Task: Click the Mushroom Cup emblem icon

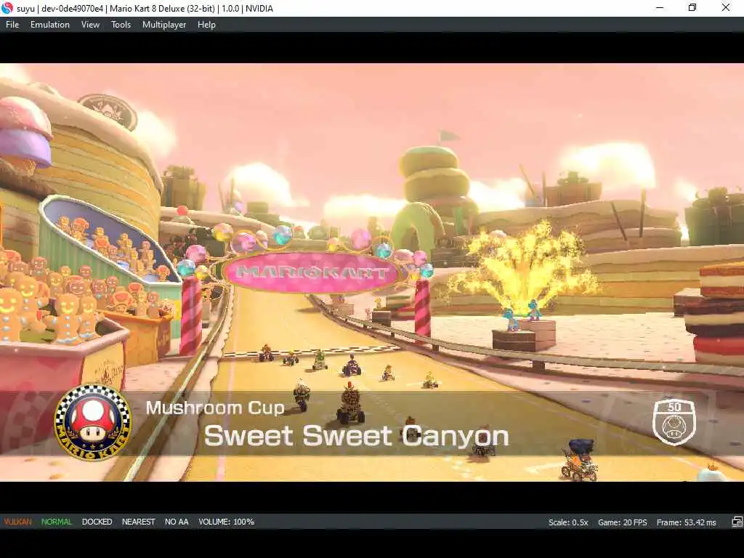Action: coord(93,422)
